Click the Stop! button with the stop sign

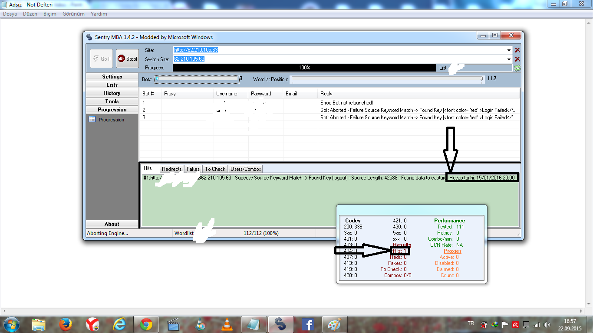pyautogui.click(x=127, y=59)
